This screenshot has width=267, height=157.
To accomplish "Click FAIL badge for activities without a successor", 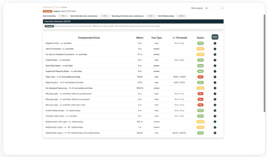I will tap(201, 100).
